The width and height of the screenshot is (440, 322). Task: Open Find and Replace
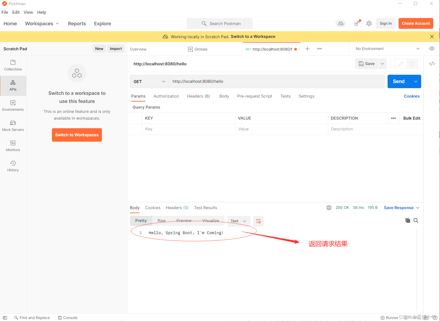coord(32,318)
